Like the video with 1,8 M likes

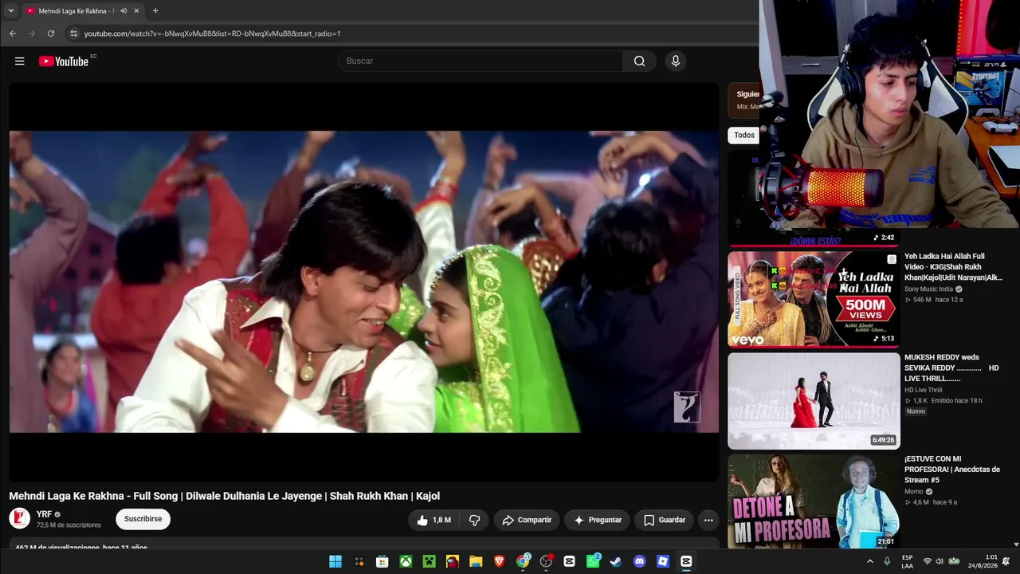433,520
